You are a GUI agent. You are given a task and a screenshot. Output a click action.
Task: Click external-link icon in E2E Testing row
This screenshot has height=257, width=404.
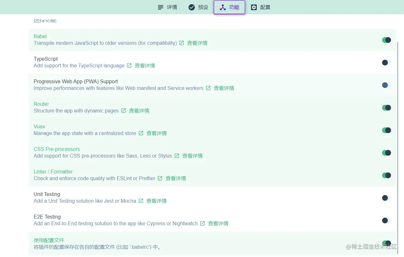click(x=202, y=223)
